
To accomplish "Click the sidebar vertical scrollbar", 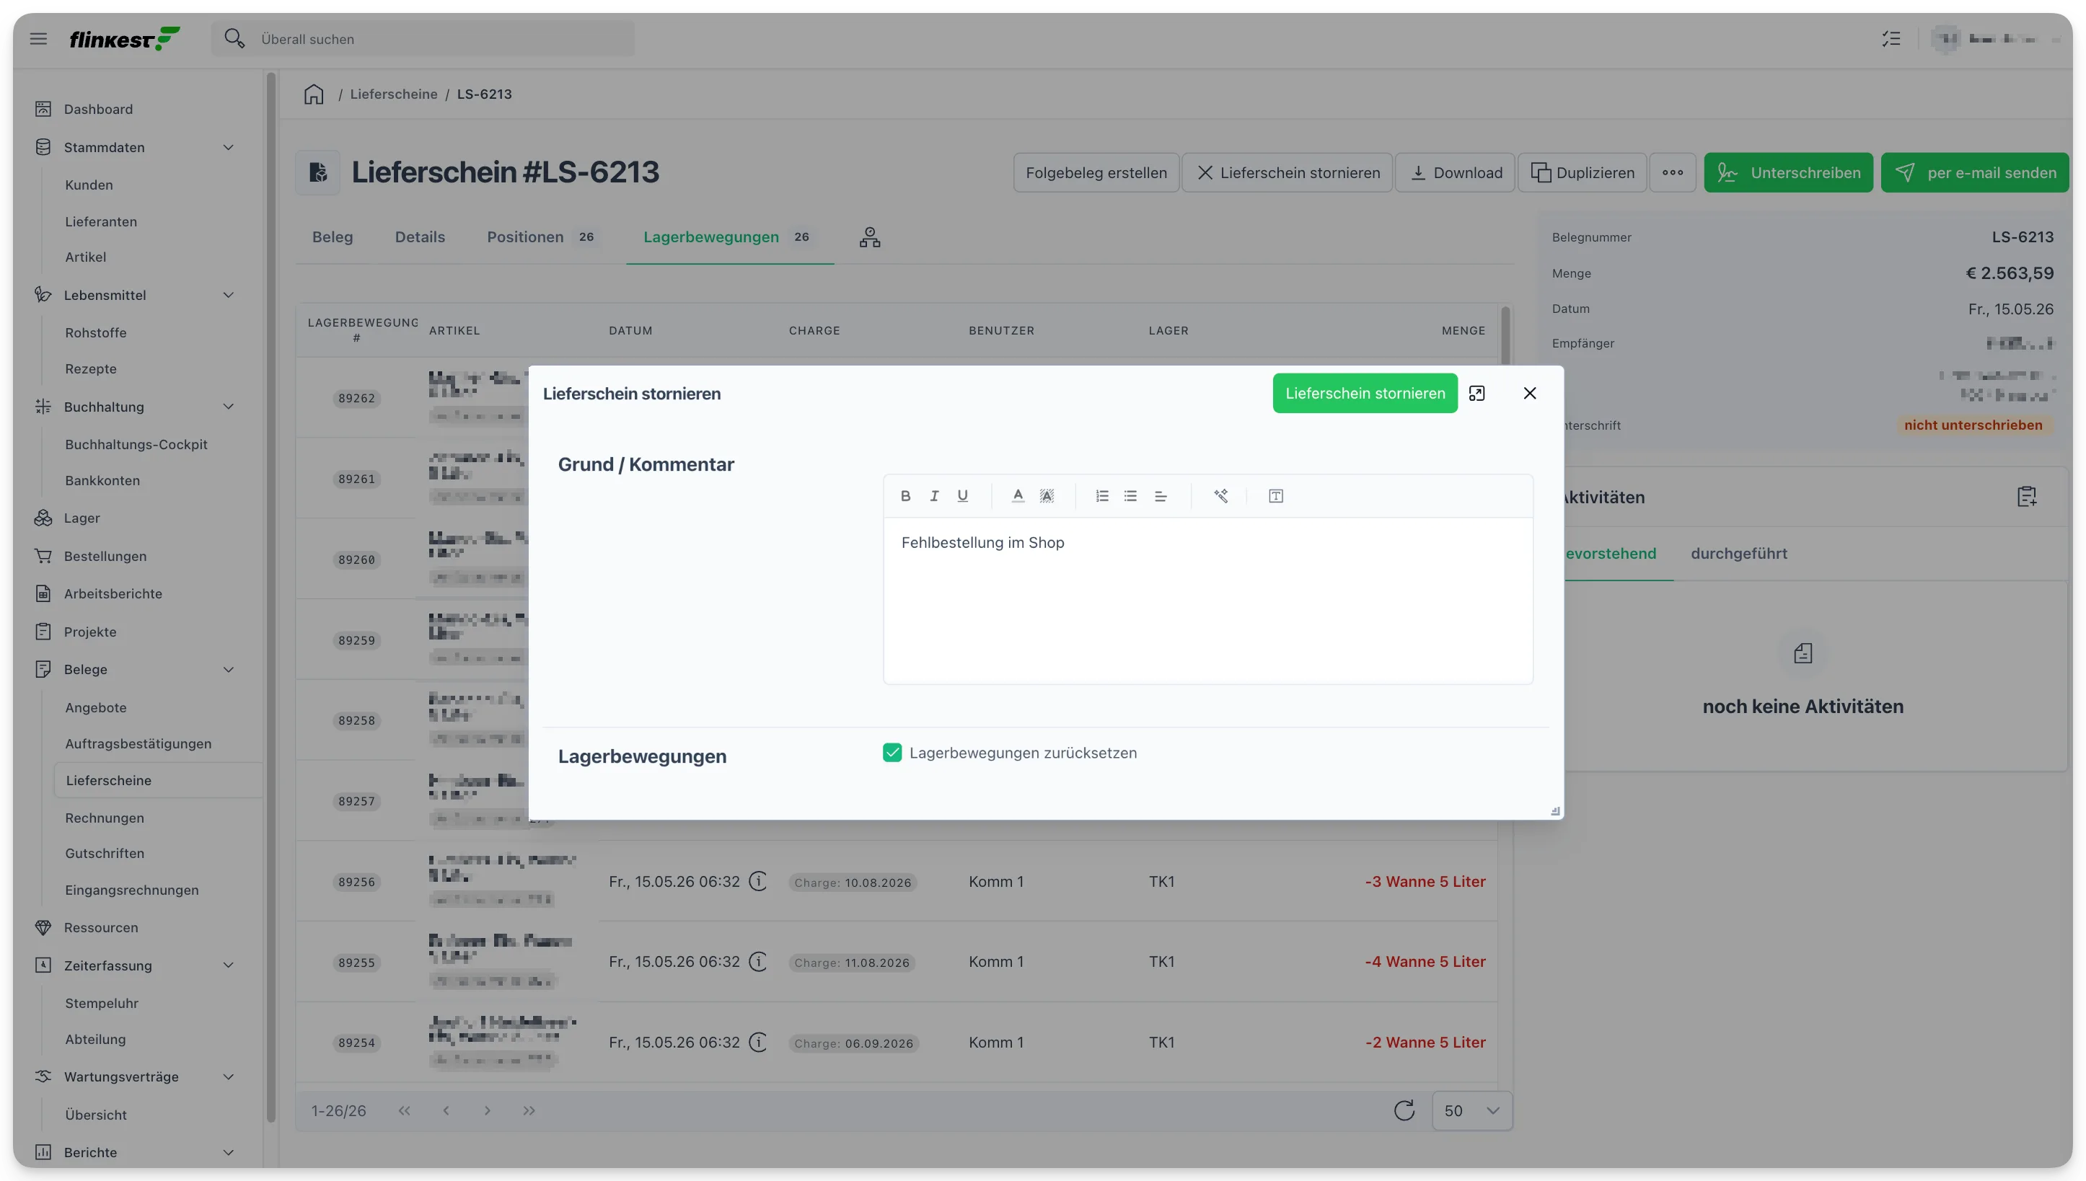I will point(271,596).
